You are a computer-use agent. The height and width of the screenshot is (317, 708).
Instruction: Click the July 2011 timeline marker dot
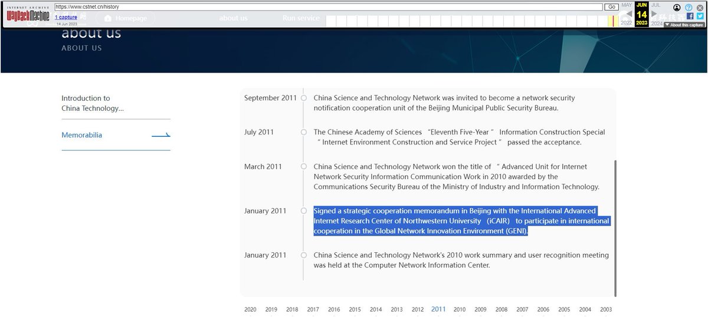tap(303, 132)
